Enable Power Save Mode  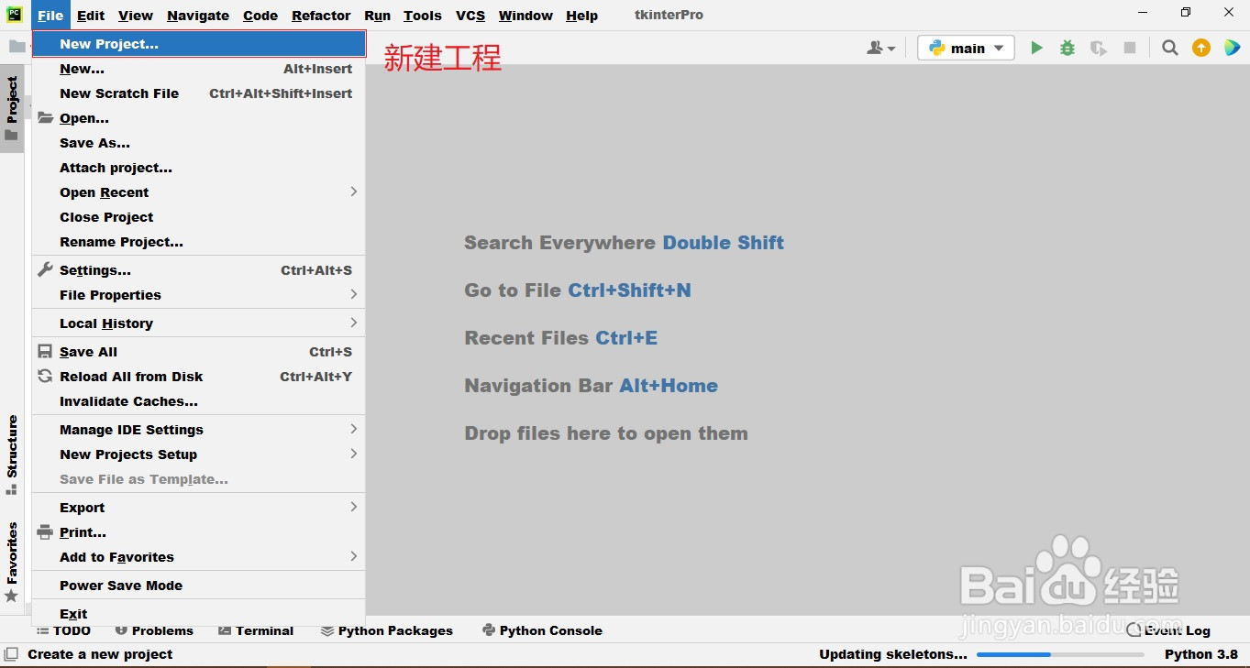coord(121,586)
